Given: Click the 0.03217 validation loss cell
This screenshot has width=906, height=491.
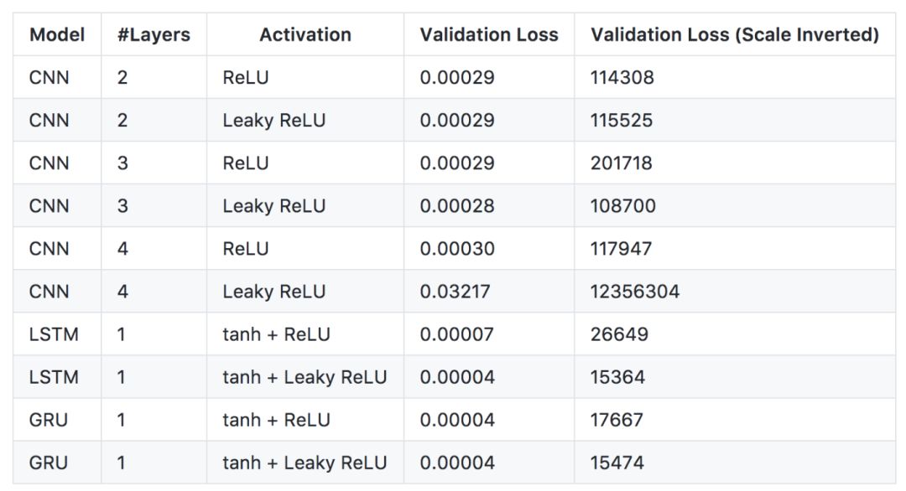Looking at the screenshot, I should 455,292.
